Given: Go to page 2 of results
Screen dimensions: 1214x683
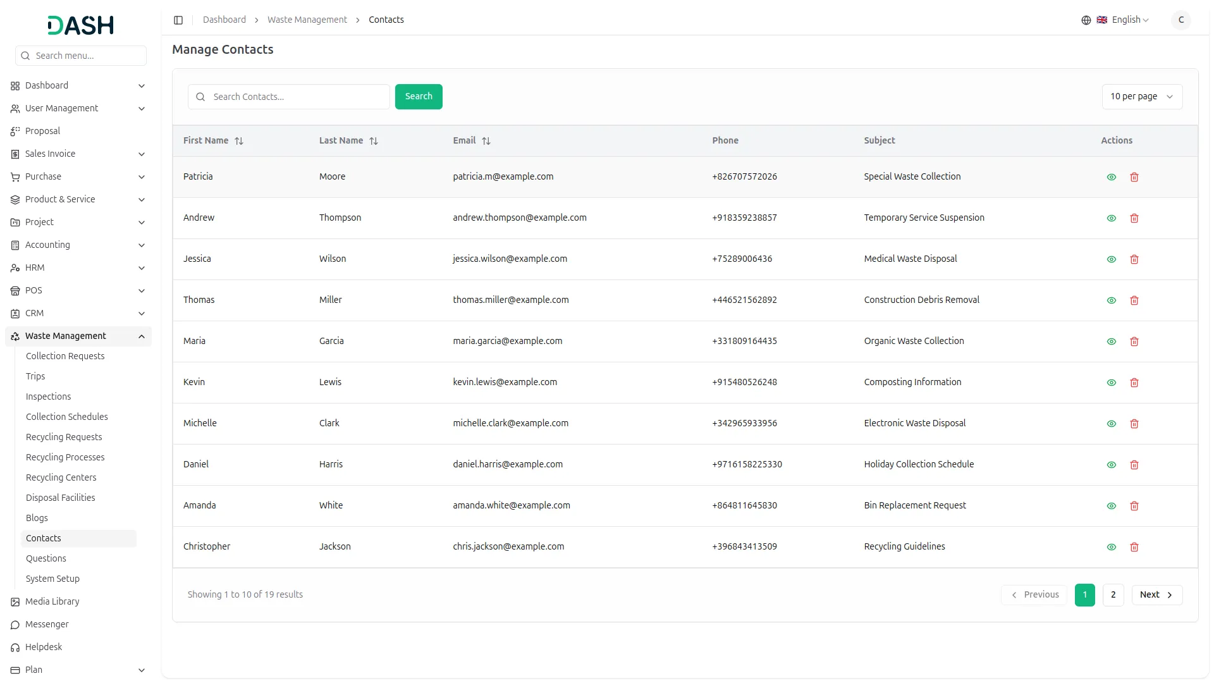Looking at the screenshot, I should (1113, 595).
